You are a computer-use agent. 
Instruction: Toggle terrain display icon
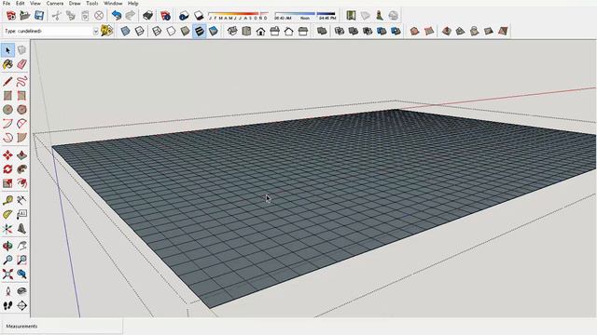coord(365,16)
